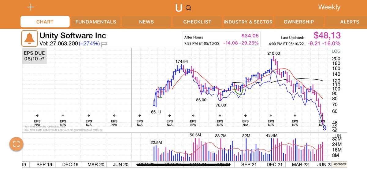This screenshot has width=367, height=169.
Task: Click the 7:58 PM ET 05/10/22 after-hours timestamp
Action: pos(202,43)
